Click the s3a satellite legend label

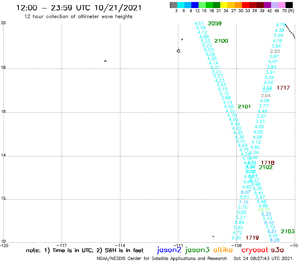tap(277, 250)
